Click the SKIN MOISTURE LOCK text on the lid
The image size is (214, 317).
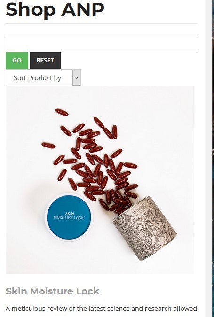tap(69, 216)
